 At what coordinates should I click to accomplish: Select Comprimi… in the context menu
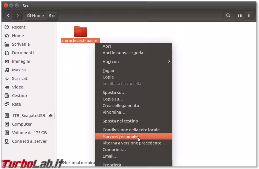point(134,150)
